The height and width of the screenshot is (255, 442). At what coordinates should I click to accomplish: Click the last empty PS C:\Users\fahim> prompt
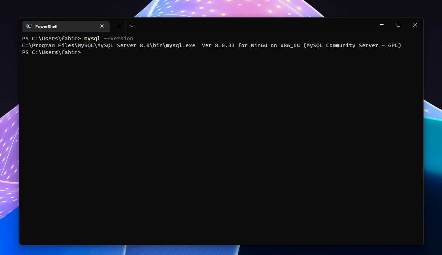click(x=52, y=52)
